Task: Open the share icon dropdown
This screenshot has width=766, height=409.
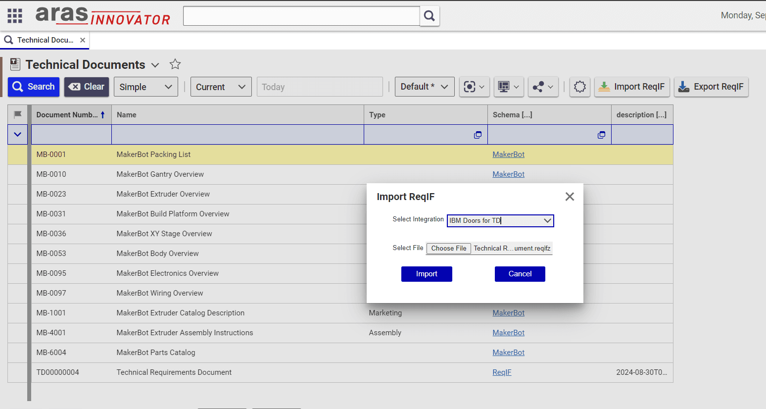Action: point(543,87)
